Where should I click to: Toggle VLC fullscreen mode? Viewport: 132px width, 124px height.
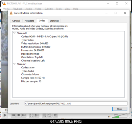coord(32,115)
